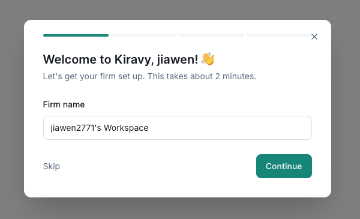
Task: Close the Kiravy welcome dialog with the X icon
Action: pyautogui.click(x=314, y=37)
